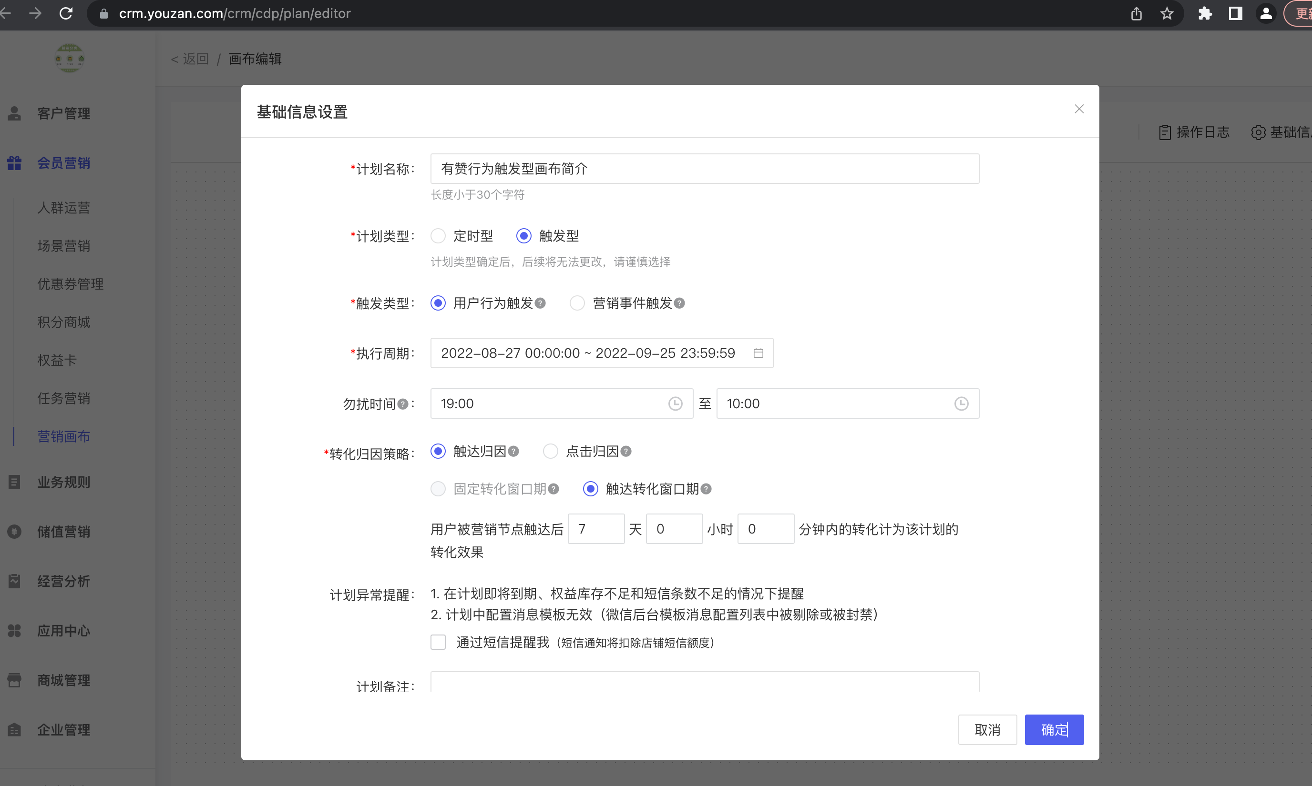Click the minutes input before 分钟内
Viewport: 1312px width, 786px height.
pos(766,529)
